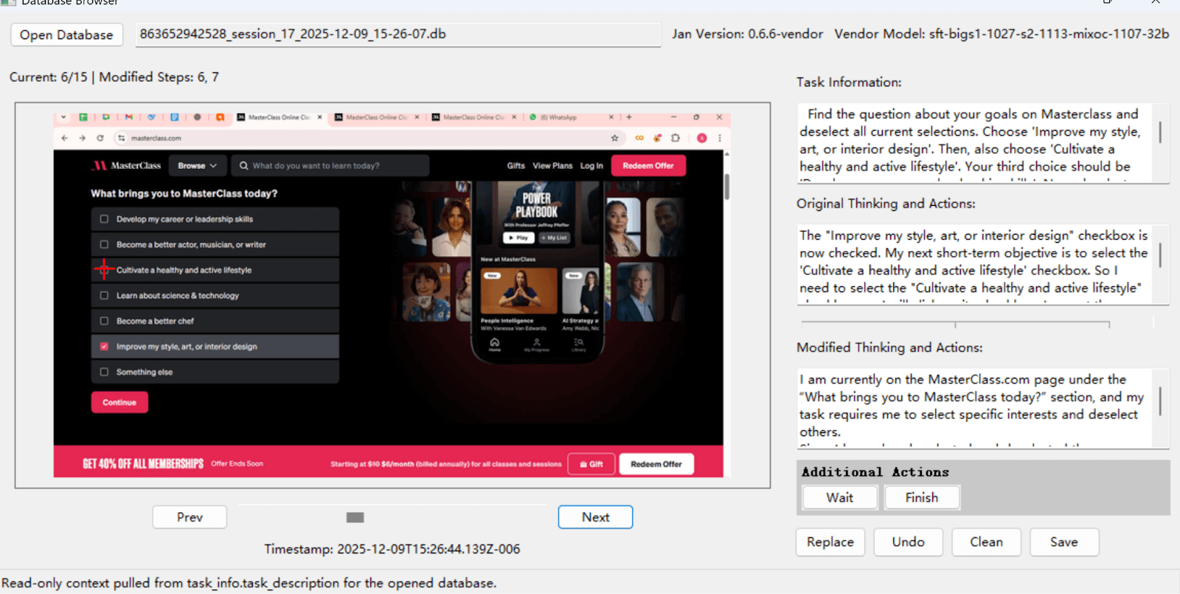This screenshot has height=594, width=1180.
Task: Go to previous step with Prev
Action: [x=190, y=517]
